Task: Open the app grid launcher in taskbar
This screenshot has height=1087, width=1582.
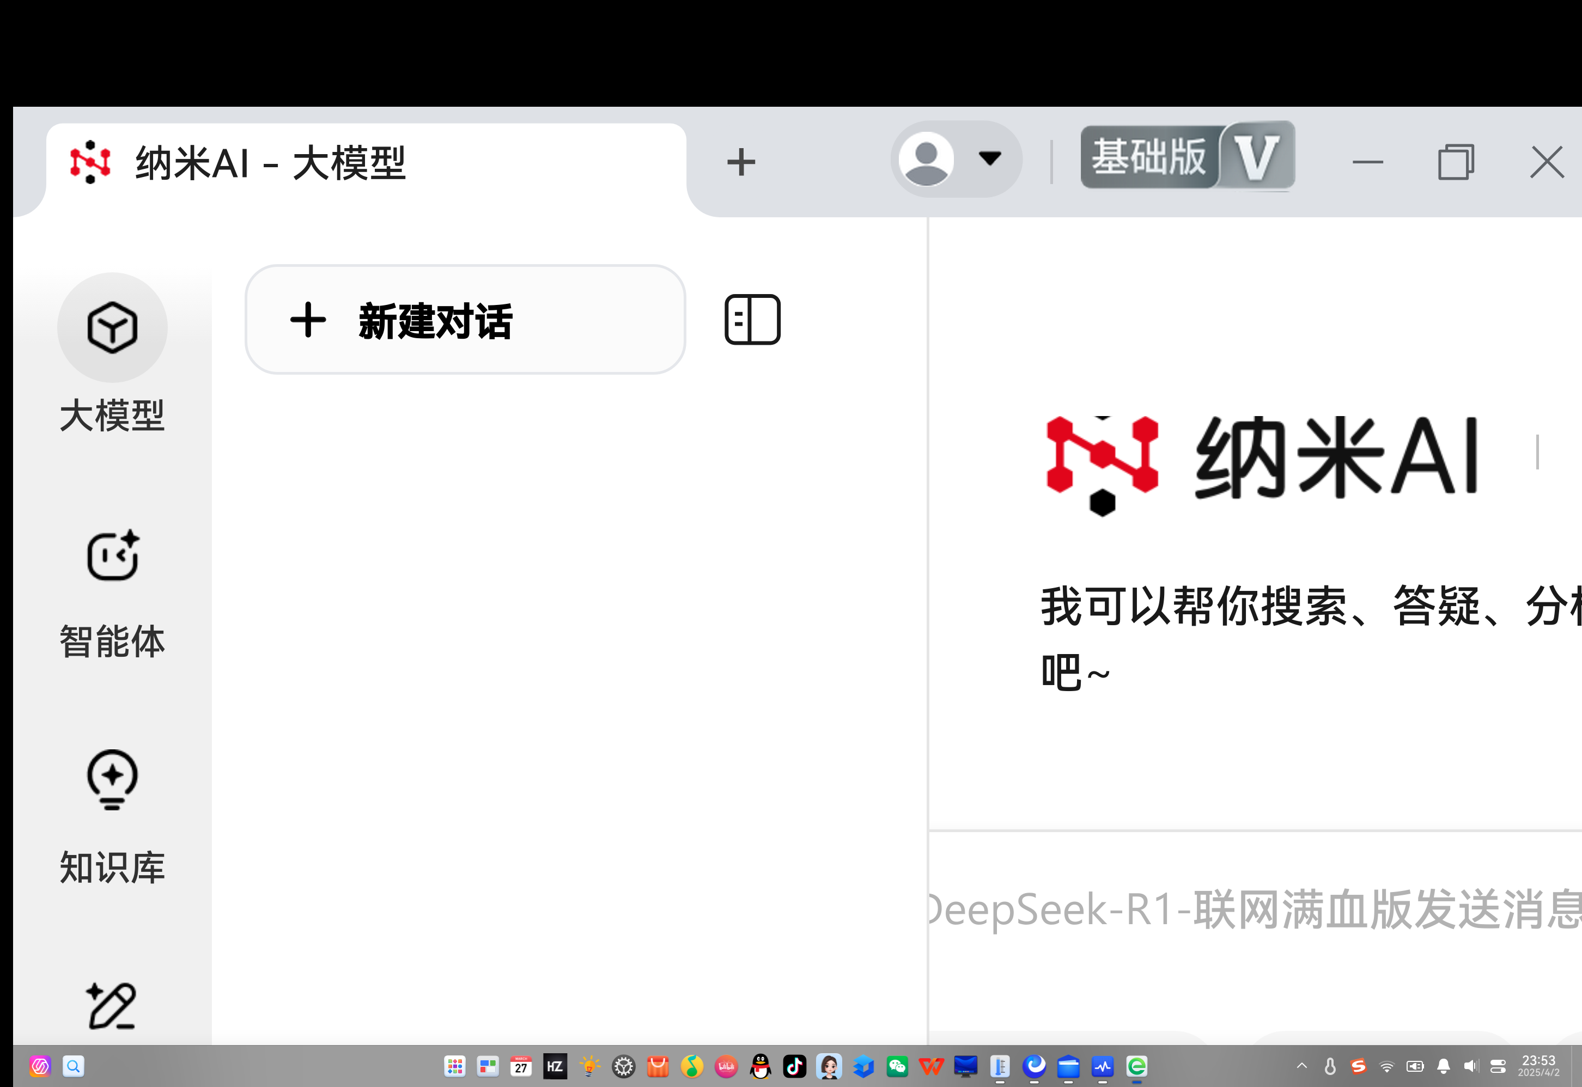Action: coord(454,1066)
